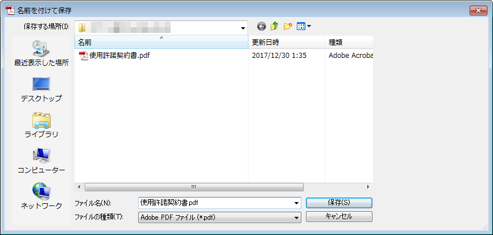Sort by the 種類 column header
493x235 pixels.
click(x=349, y=43)
